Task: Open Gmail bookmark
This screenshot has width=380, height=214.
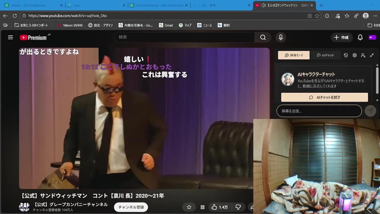Action: click(x=166, y=25)
